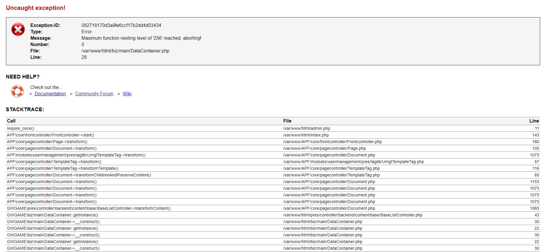This screenshot has width=544, height=252.
Task: Select the BaseListController->transformContent() call row
Action: click(273, 208)
